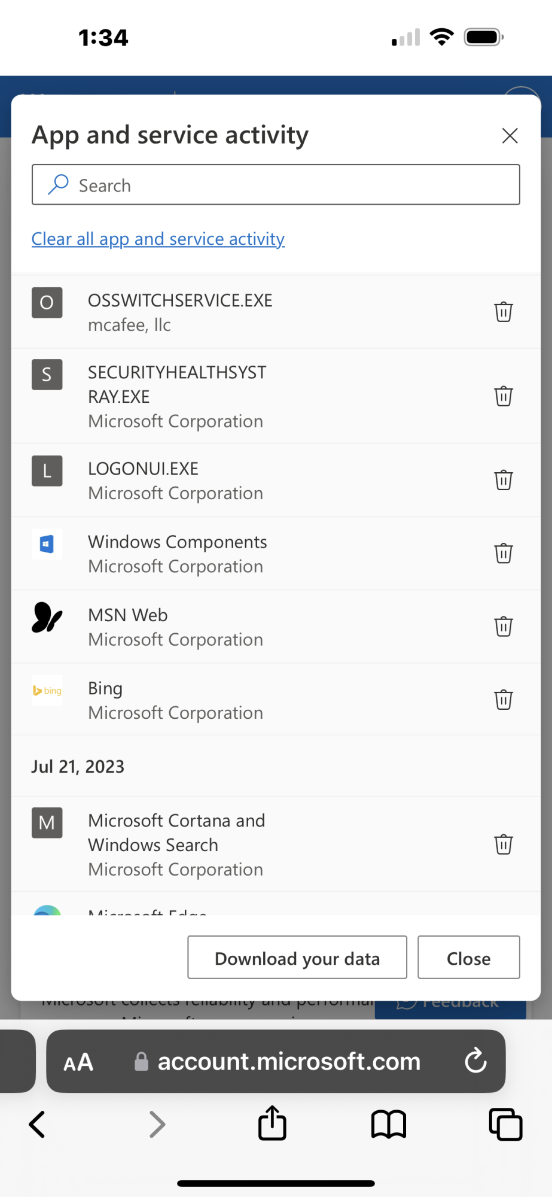This screenshot has width=552, height=1197.
Task: Click Clear all app and service activity
Action: pos(158,239)
